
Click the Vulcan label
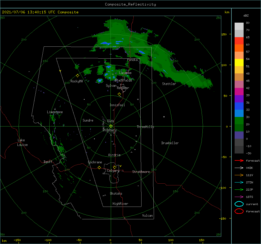148,216
